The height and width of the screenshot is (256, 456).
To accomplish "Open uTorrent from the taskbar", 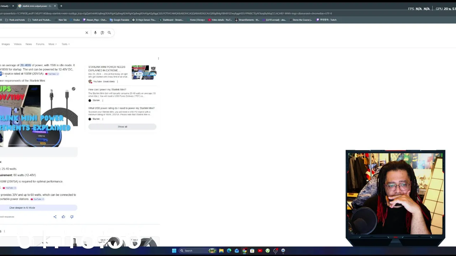I will point(268,251).
